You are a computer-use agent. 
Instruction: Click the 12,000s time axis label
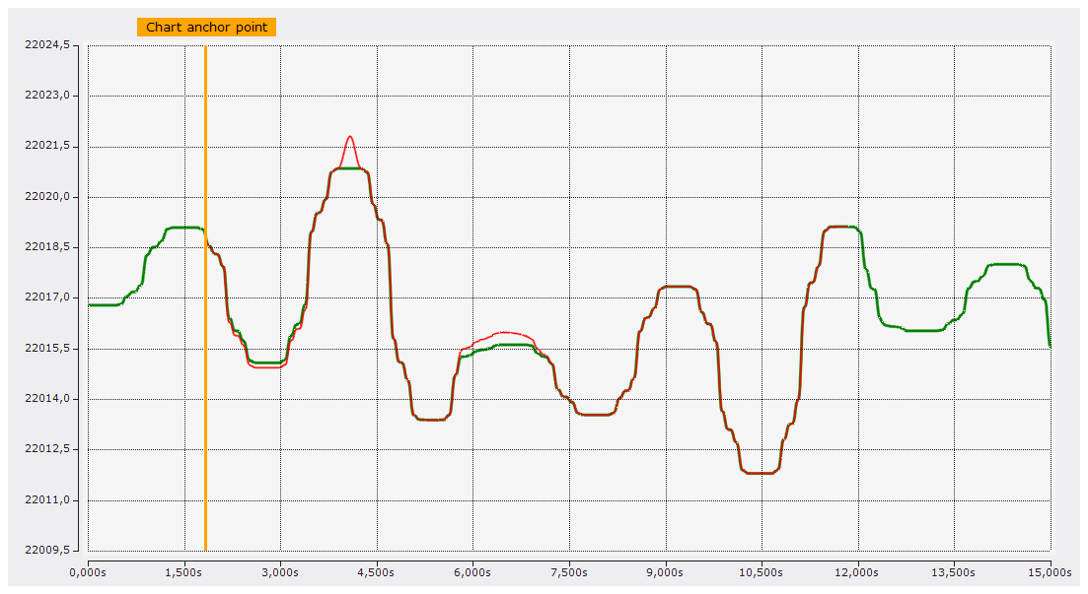click(857, 572)
